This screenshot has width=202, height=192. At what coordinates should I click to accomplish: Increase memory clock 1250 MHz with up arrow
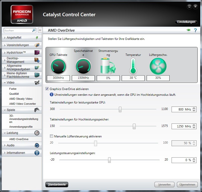coord(194,125)
